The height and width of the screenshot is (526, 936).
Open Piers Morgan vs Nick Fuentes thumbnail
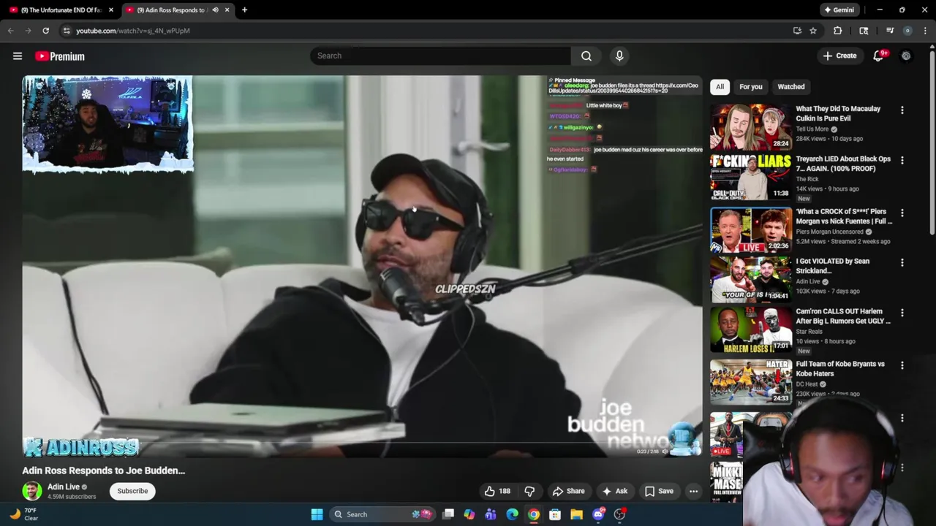[751, 229]
